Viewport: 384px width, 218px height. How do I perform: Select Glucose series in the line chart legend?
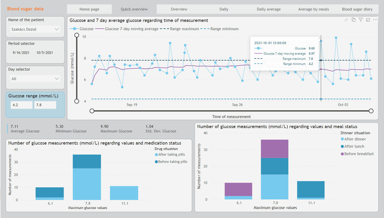click(x=82, y=29)
